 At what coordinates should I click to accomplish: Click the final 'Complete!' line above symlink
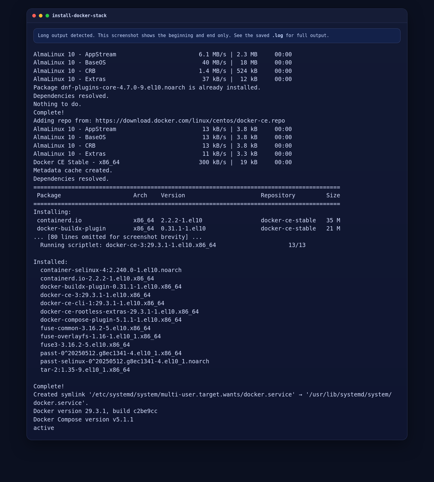[49, 387]
